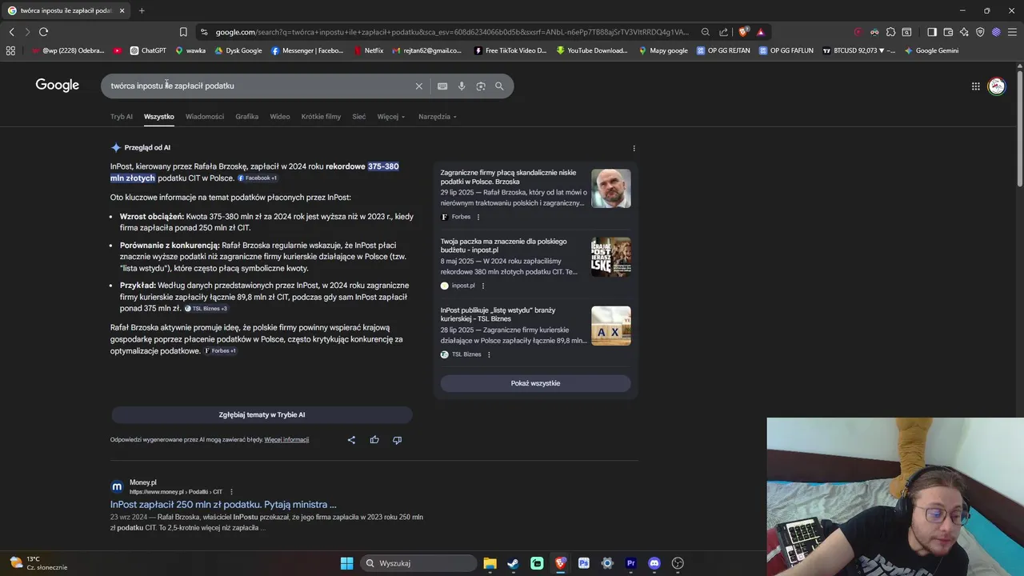Click the Brave Rewards triangle icon
Image resolution: width=1024 pixels, height=576 pixels.
pyautogui.click(x=761, y=32)
